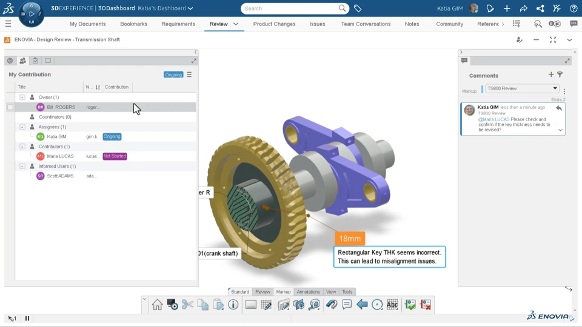Click the 18mm orange annotation label
Image resolution: width=582 pixels, height=327 pixels.
pyautogui.click(x=350, y=239)
